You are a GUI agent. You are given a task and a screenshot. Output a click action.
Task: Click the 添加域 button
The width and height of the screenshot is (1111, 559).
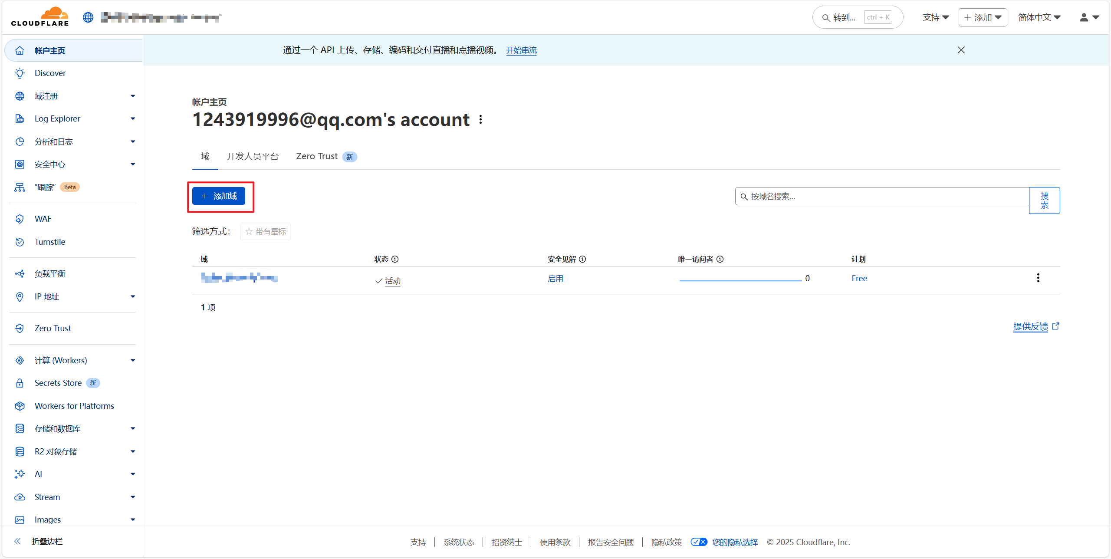(x=219, y=196)
